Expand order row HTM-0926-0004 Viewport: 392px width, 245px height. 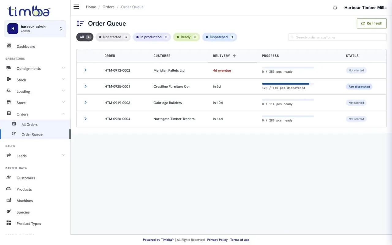click(x=85, y=119)
